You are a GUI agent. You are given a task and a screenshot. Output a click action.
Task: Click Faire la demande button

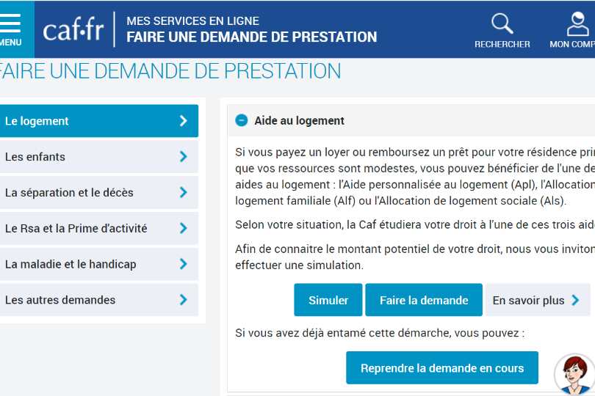click(424, 300)
